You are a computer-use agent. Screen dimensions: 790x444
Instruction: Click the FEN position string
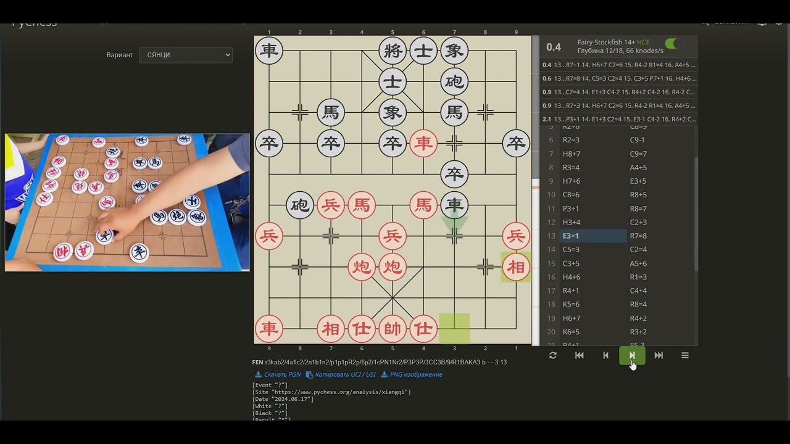[386, 362]
